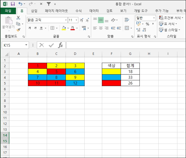Switch to the 페이지 레이아웃 tab
The width and height of the screenshot is (186, 158).
click(56, 11)
